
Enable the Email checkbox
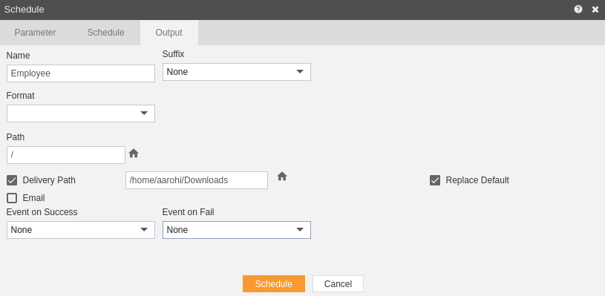click(x=12, y=198)
